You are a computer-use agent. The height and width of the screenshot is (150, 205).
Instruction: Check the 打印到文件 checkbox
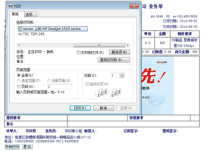point(79,52)
